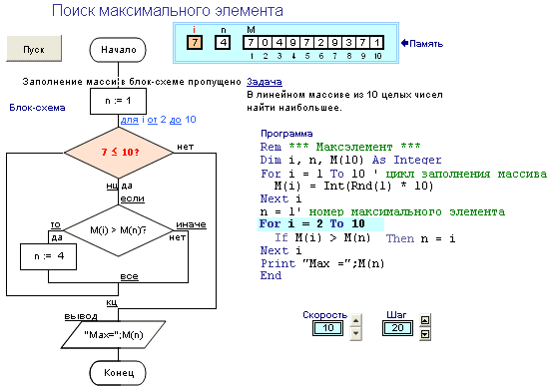Viewport: 550px width, 387px height.
Task: Click the orange i variable cell
Action: pyautogui.click(x=195, y=43)
